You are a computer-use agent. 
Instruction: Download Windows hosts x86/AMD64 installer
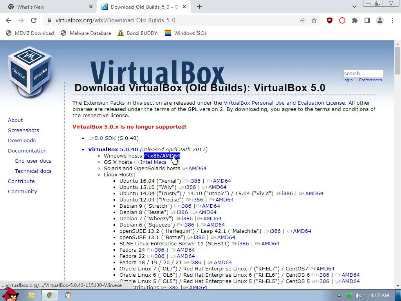pos(162,156)
